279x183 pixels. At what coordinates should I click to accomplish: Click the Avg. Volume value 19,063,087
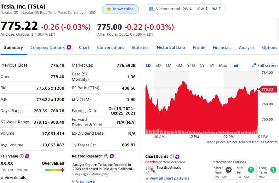pyautogui.click(x=53, y=145)
